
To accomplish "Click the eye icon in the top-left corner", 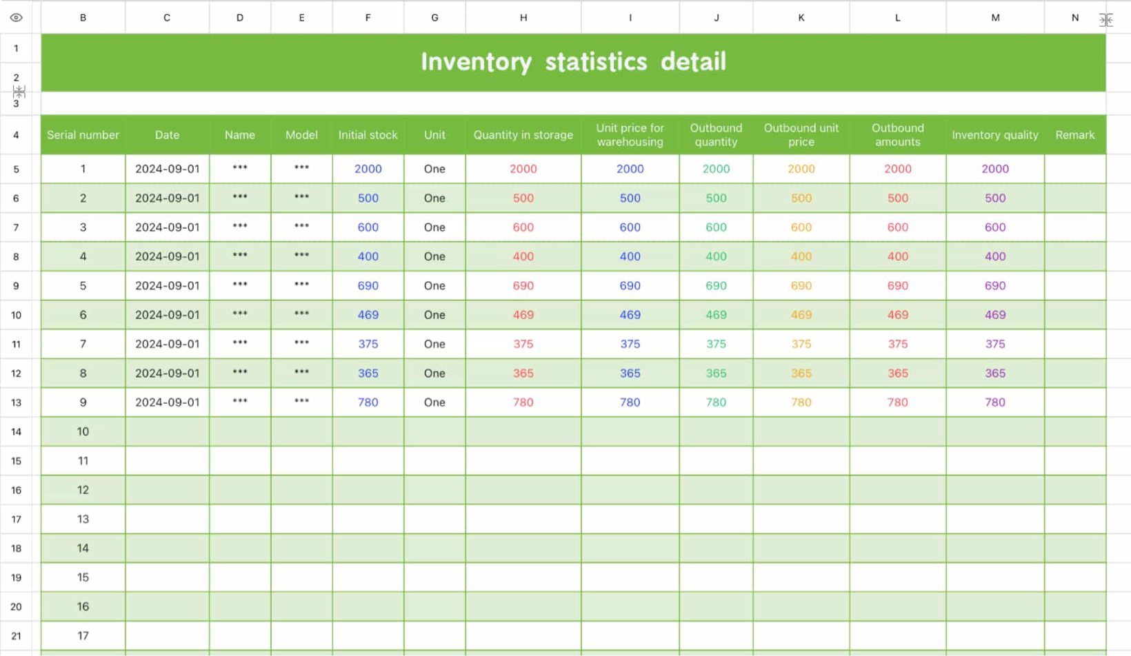I will (16, 18).
